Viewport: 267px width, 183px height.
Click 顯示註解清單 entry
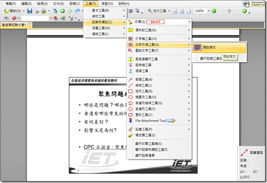coord(159,155)
